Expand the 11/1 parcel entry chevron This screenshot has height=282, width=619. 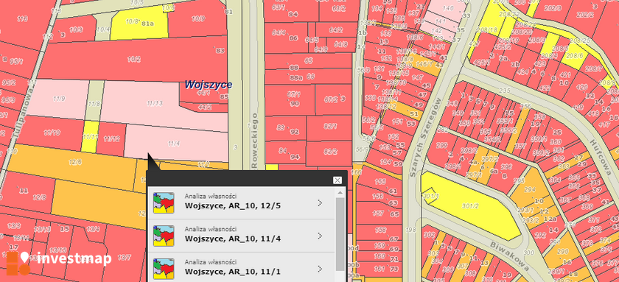[320, 269]
